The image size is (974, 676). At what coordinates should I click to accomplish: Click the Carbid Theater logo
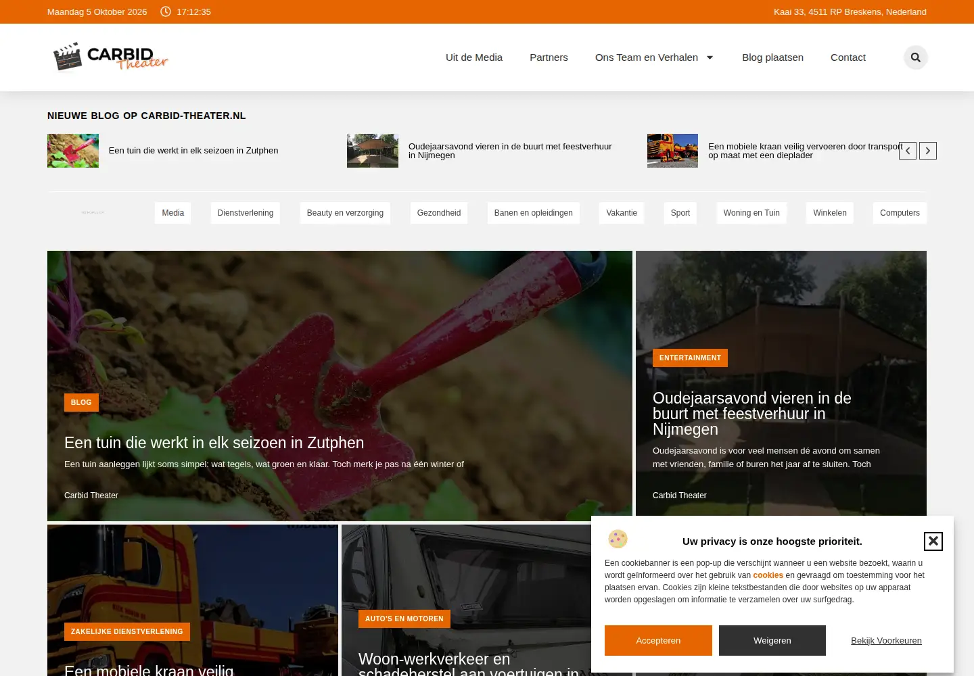(x=110, y=57)
